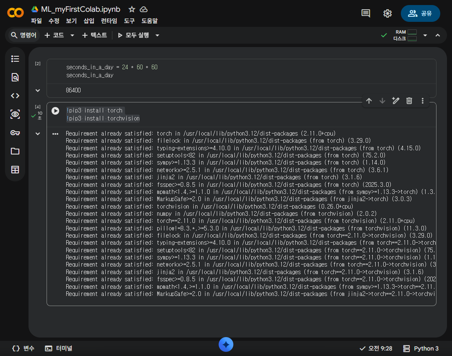Click the 명령어 command search button

coord(23,35)
